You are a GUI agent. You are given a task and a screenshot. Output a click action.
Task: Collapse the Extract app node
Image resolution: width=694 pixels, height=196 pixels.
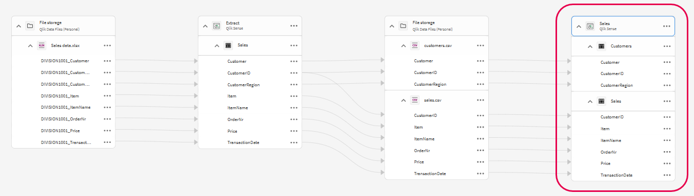(205, 26)
